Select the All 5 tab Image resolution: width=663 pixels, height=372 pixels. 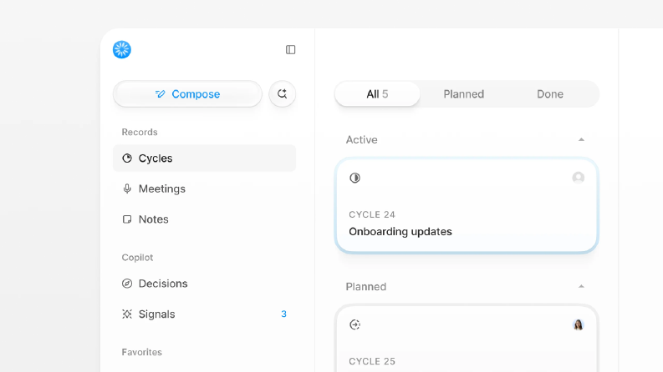pyautogui.click(x=377, y=93)
